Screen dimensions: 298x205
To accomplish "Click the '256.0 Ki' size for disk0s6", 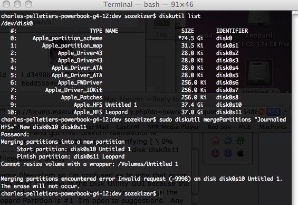I will pos(194,82).
